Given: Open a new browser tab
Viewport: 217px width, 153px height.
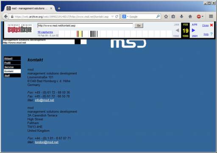Looking at the screenshot, I should click(59, 8).
